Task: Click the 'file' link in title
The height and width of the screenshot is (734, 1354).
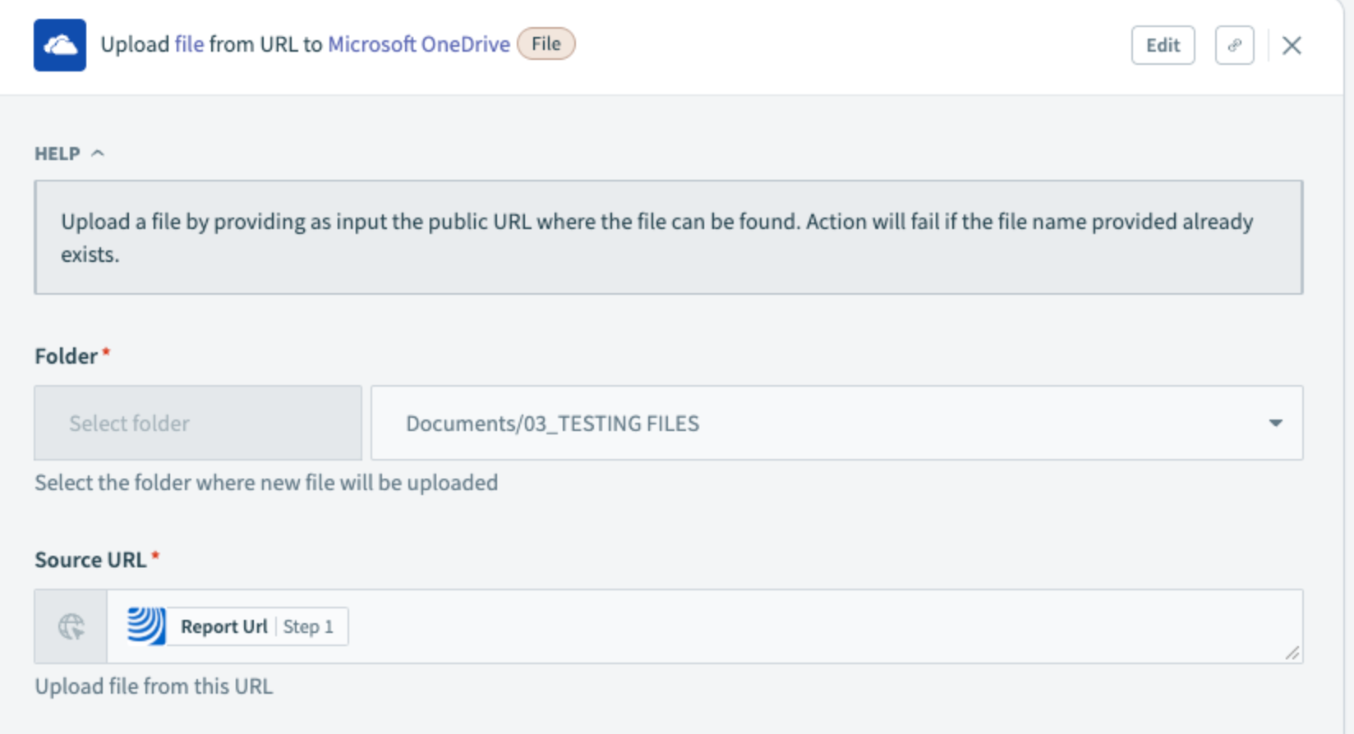Action: (x=189, y=44)
